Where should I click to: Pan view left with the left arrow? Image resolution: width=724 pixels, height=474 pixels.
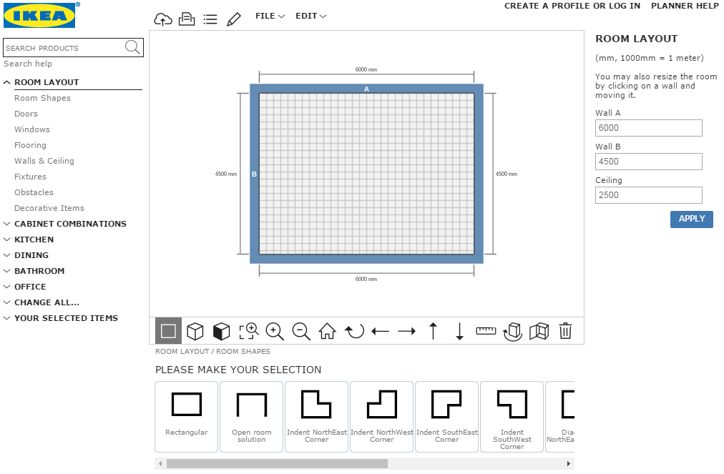(380, 331)
